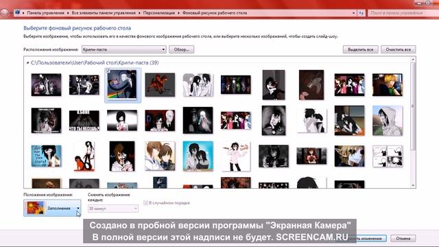Open the "Крипи-паста" picture location dropdown

click(x=123, y=49)
